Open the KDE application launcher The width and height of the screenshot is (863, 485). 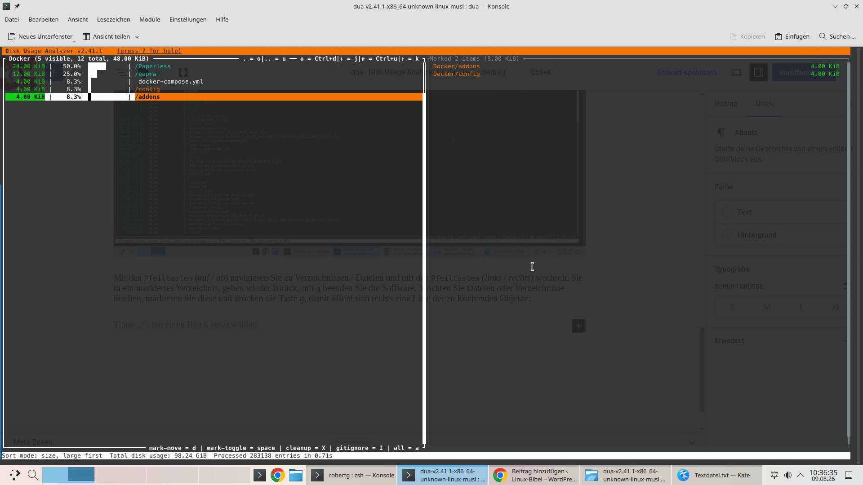[x=15, y=475]
